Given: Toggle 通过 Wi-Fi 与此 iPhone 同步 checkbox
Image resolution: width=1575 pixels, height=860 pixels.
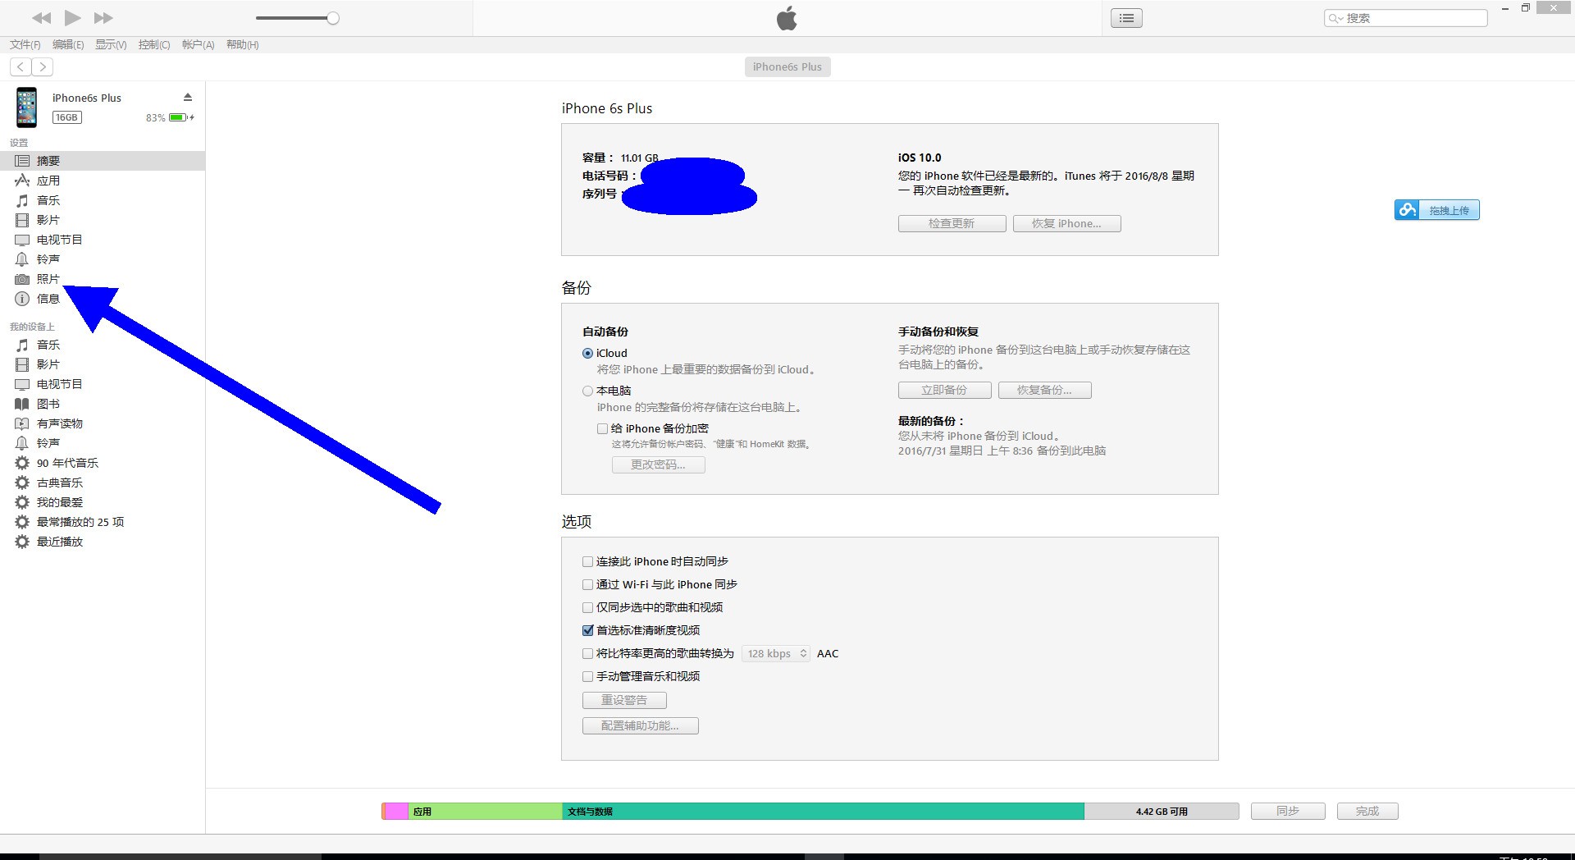Looking at the screenshot, I should point(588,585).
